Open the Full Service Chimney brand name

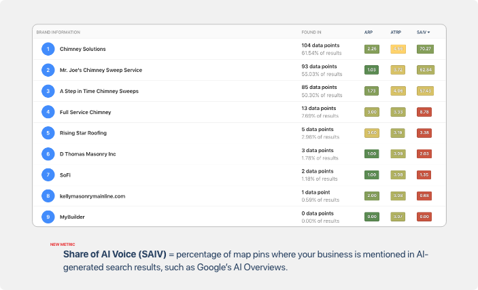[86, 112]
